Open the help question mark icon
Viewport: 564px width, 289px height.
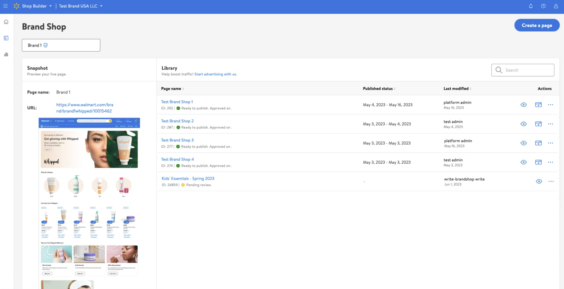(x=543, y=6)
